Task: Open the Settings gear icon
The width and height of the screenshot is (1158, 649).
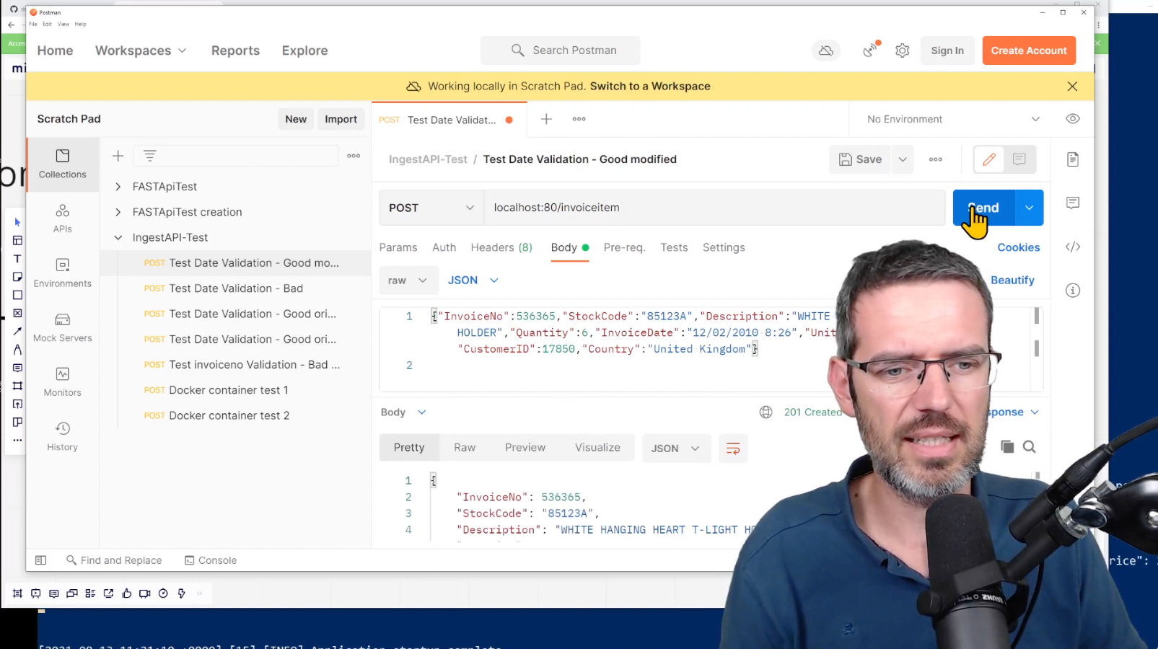Action: click(903, 50)
